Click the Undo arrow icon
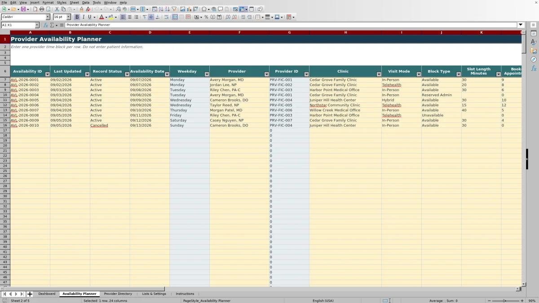 click(x=96, y=9)
